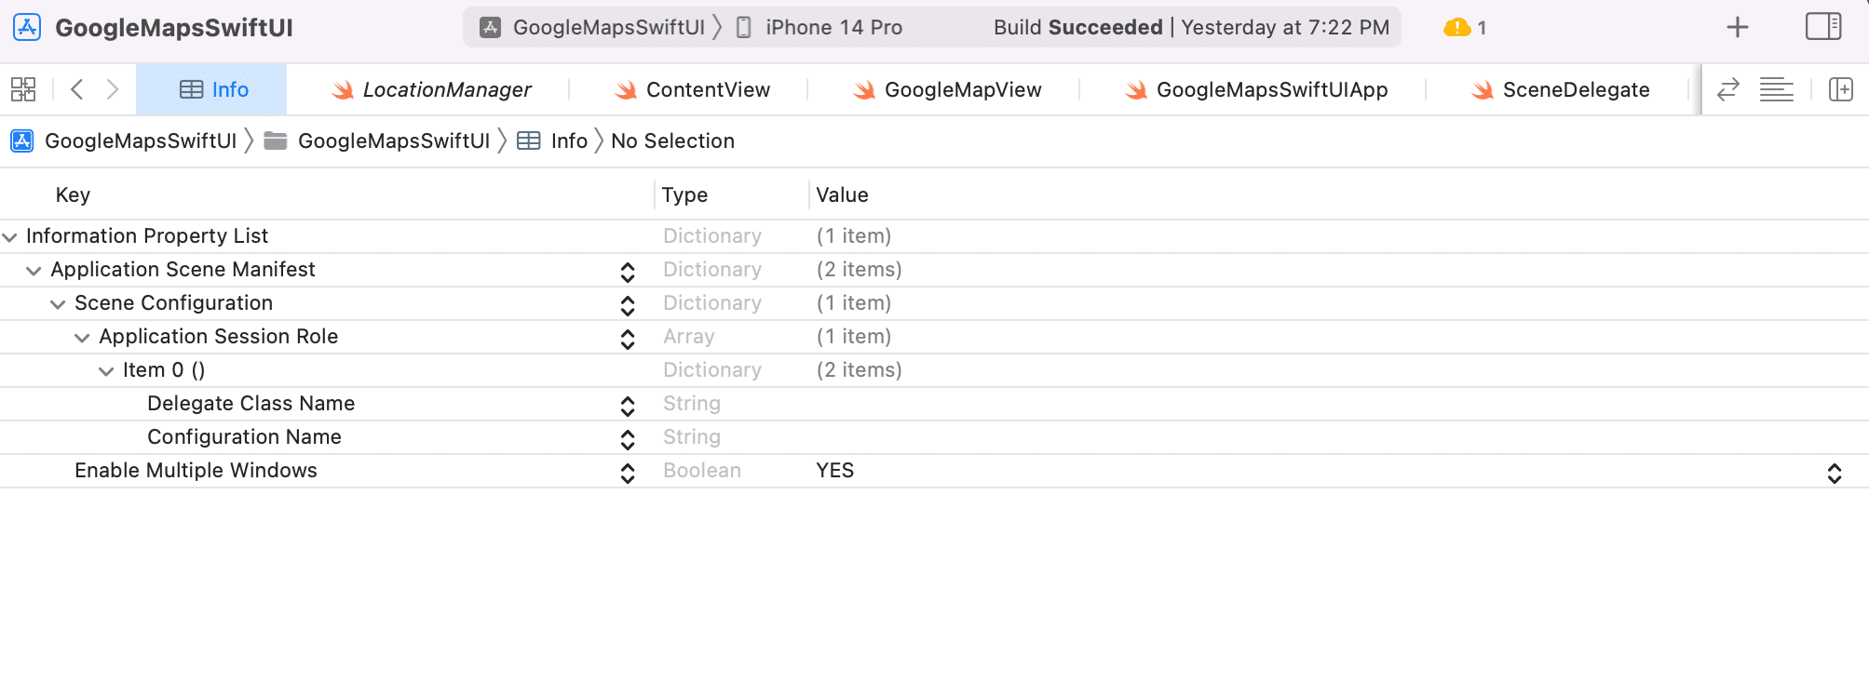1869x695 pixels.
Task: Open the ContentView tab
Action: click(x=708, y=89)
